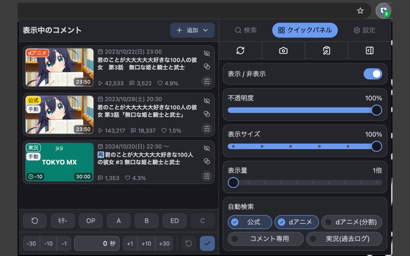Viewport: 410px width, 256px height.
Task: Enable 実況(過去ログ) auto search option
Action: 344,239
